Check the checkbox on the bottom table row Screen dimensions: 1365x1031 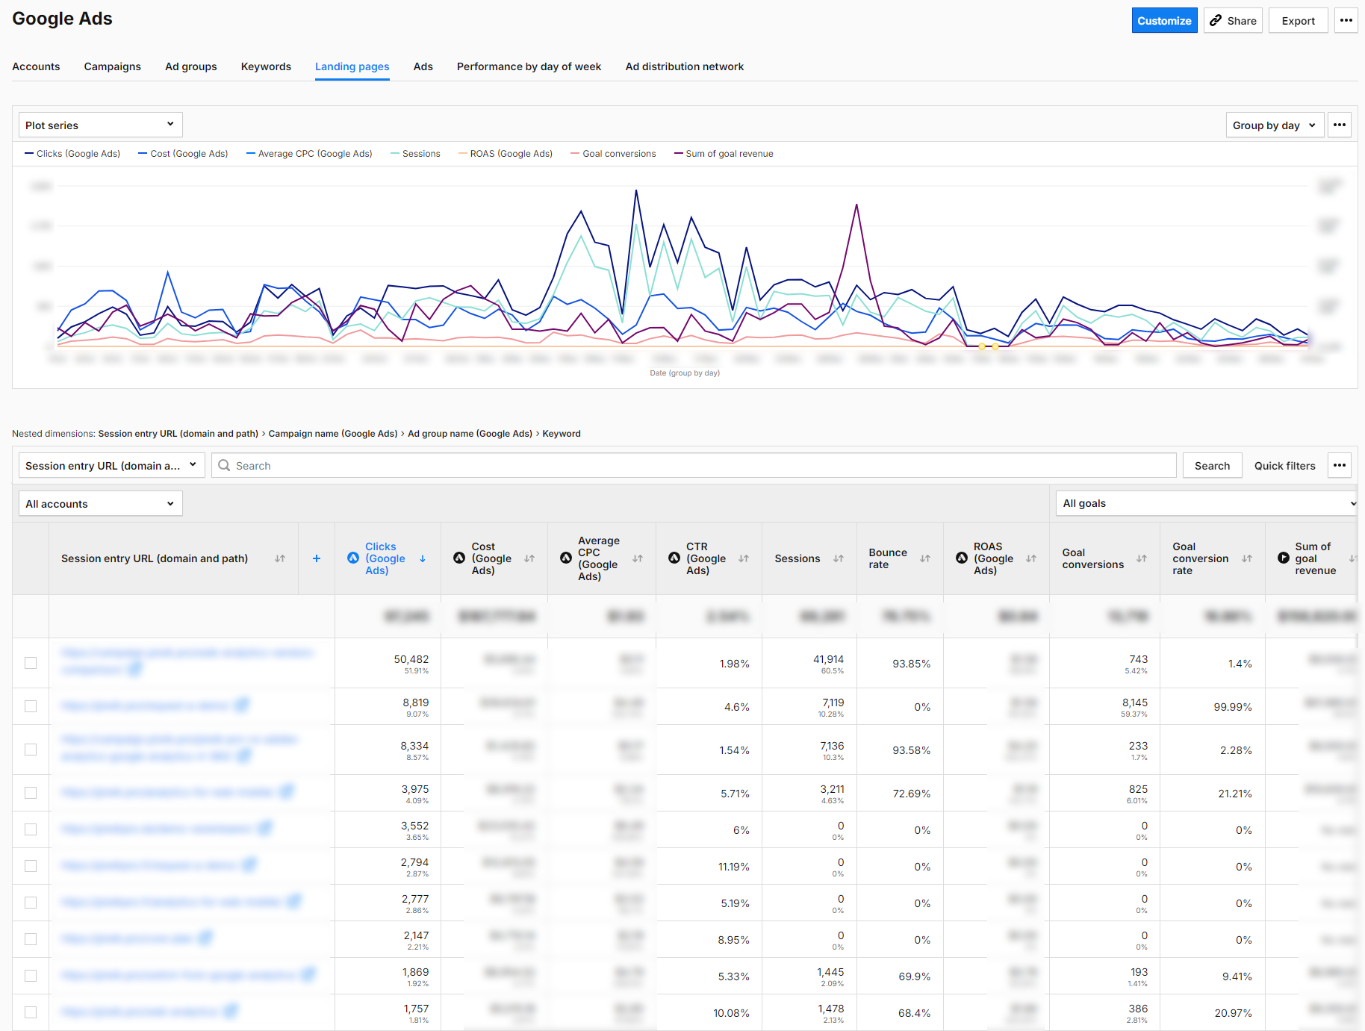31,1012
